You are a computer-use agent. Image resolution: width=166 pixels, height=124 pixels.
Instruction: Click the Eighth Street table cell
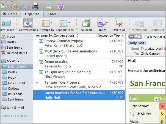(x=144, y=114)
